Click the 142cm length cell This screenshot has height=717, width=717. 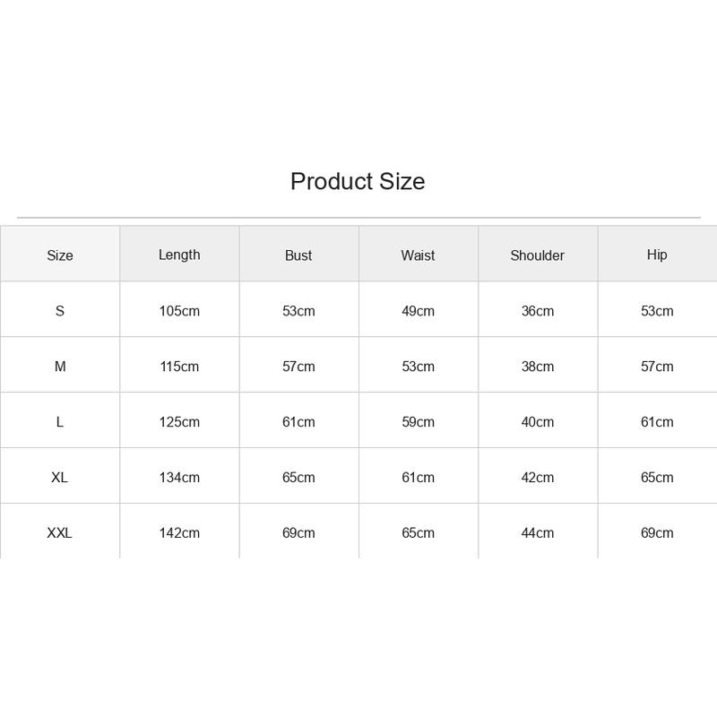(x=179, y=532)
